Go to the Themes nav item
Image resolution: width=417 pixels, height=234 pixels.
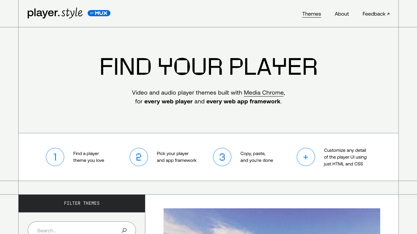pos(311,14)
